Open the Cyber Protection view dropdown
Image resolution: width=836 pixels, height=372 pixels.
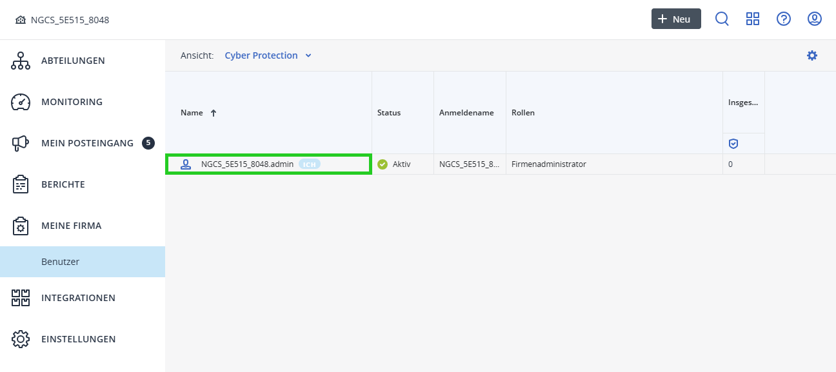pos(268,55)
